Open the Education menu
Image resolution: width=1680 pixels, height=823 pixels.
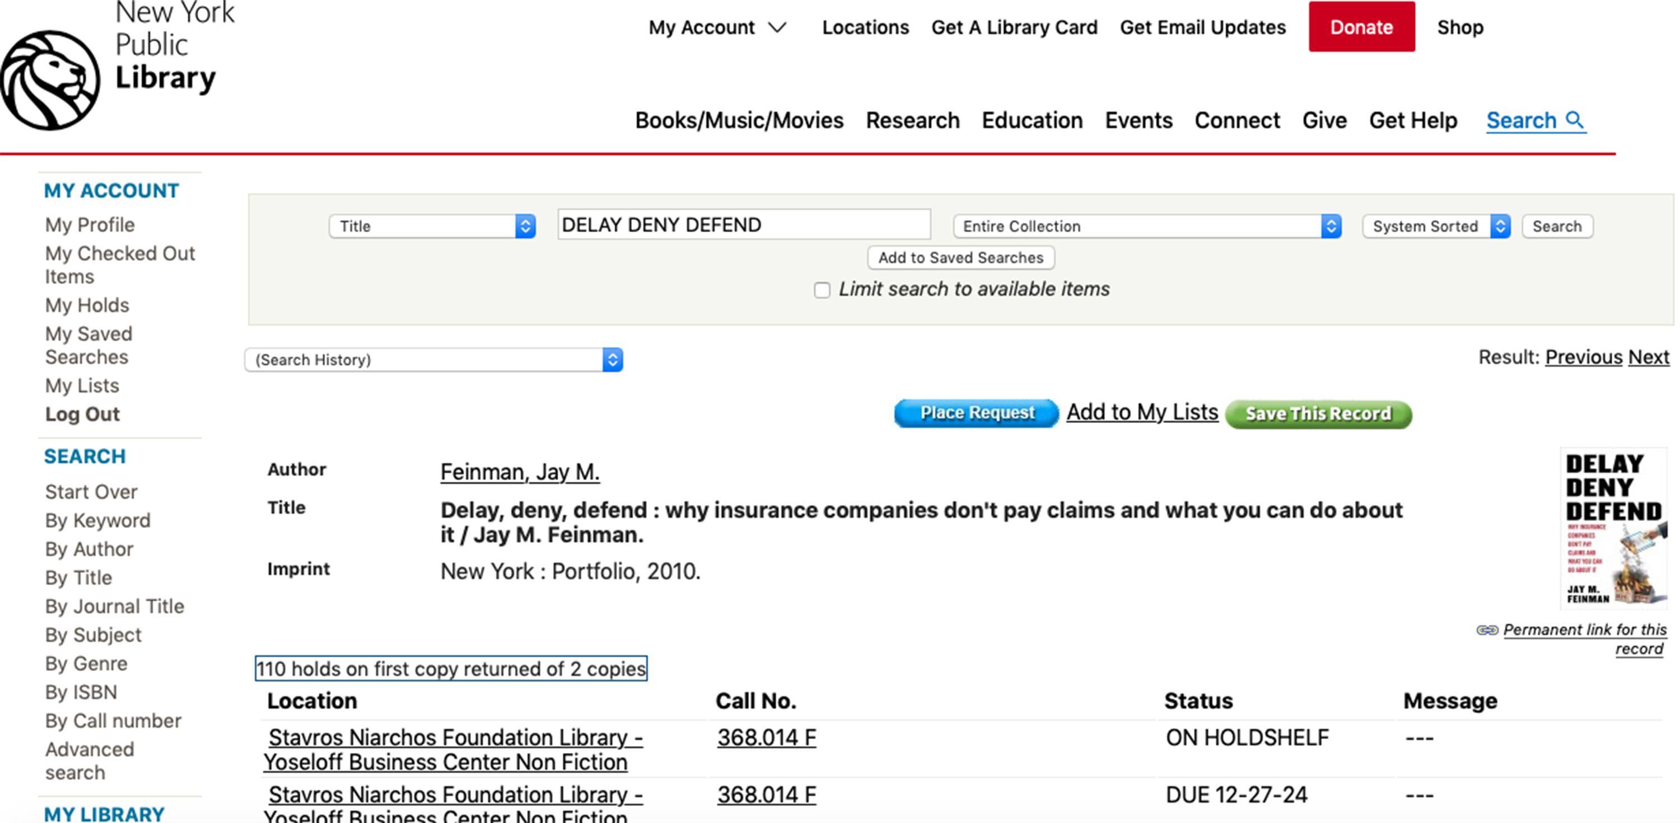(1032, 120)
